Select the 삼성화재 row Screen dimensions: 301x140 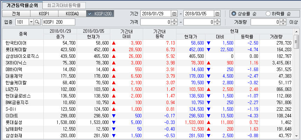pyautogui.click(x=148, y=135)
